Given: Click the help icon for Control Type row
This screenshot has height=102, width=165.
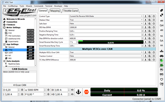Looking at the screenshot, I should pos(154,16).
